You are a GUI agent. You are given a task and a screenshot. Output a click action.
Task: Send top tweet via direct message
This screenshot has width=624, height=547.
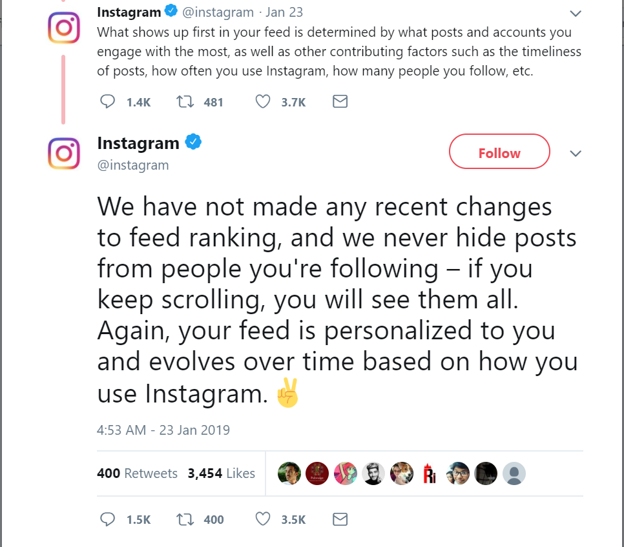coord(340,101)
